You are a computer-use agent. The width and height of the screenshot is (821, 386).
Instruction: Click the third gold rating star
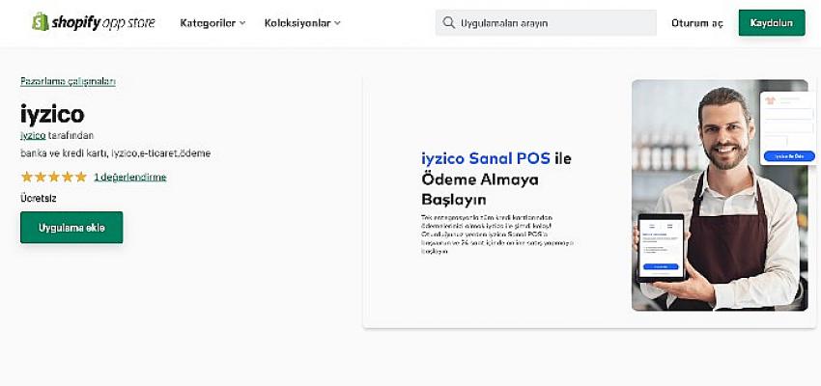coord(54,177)
